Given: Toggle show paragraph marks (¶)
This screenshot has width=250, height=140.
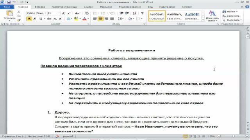Looking at the screenshot, I should [142, 13].
